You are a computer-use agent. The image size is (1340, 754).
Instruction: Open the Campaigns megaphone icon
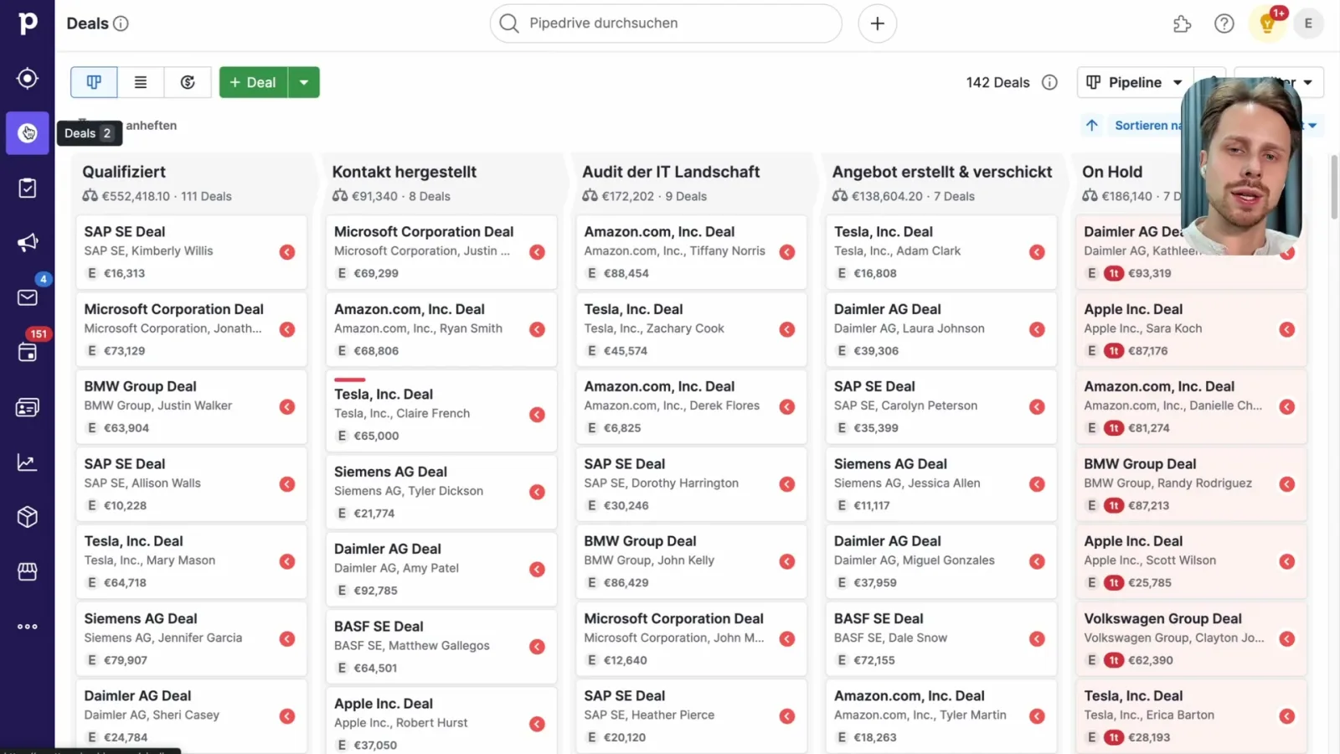click(28, 243)
